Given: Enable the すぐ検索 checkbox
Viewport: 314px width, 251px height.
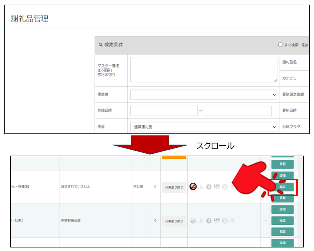Looking at the screenshot, I should click(x=280, y=45).
